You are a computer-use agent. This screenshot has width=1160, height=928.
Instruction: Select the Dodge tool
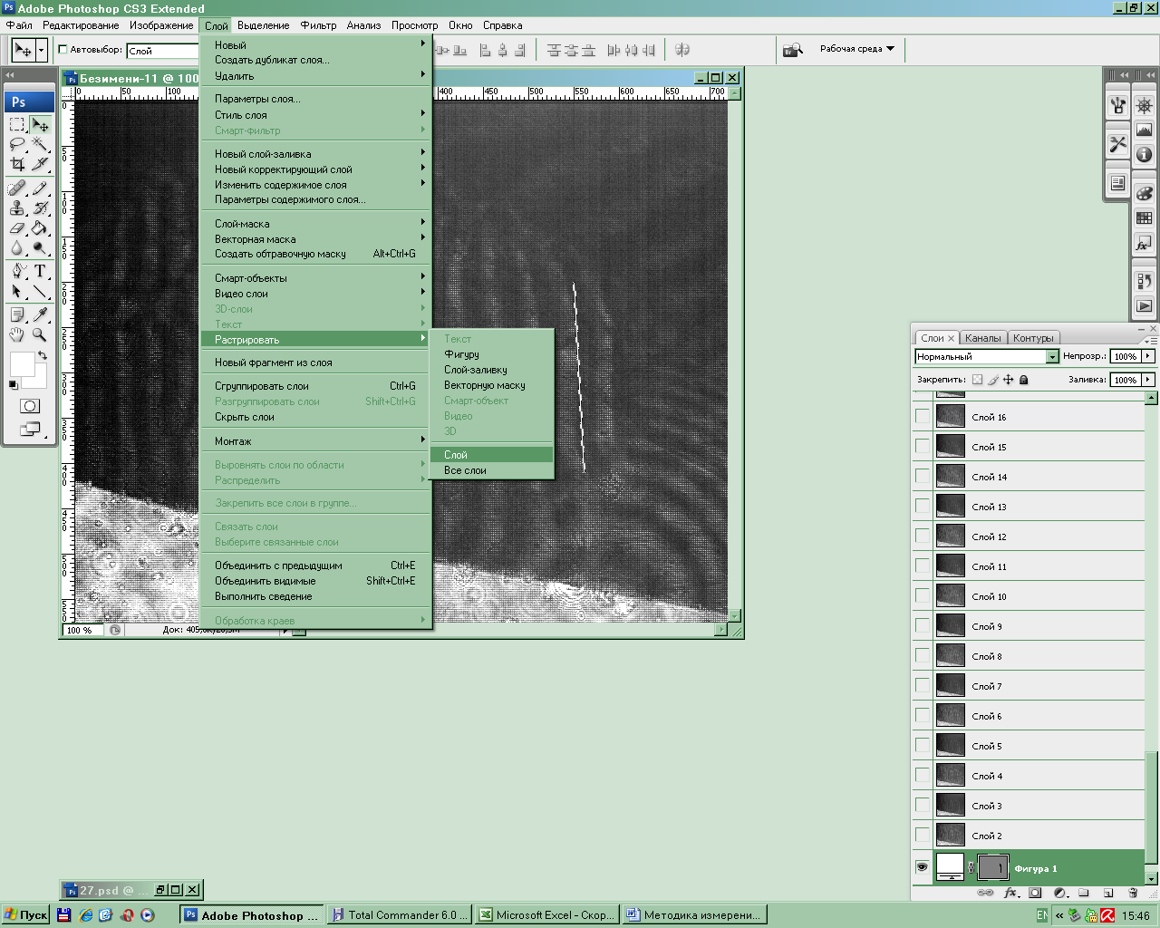click(x=40, y=248)
